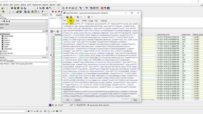Image resolution: width=203 pixels, height=114 pixels.
Task: Open the Output tab of the SQL Window
Action: pos(58,15)
